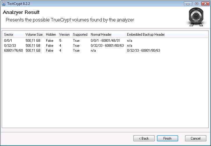This screenshot has height=146, width=211.
Task: Click embedded backup header 0/32/33 - 60801/80/63
Action: pos(144,51)
